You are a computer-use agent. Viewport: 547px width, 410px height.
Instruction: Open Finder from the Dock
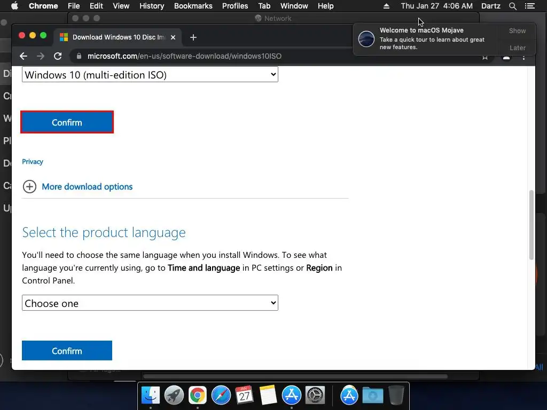point(150,396)
